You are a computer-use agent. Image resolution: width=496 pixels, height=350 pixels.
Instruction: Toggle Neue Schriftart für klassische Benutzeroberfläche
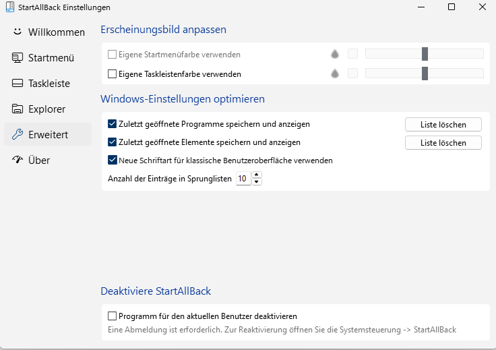[x=113, y=161]
